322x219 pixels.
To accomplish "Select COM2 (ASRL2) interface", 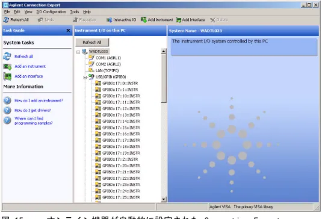I will [x=108, y=64].
